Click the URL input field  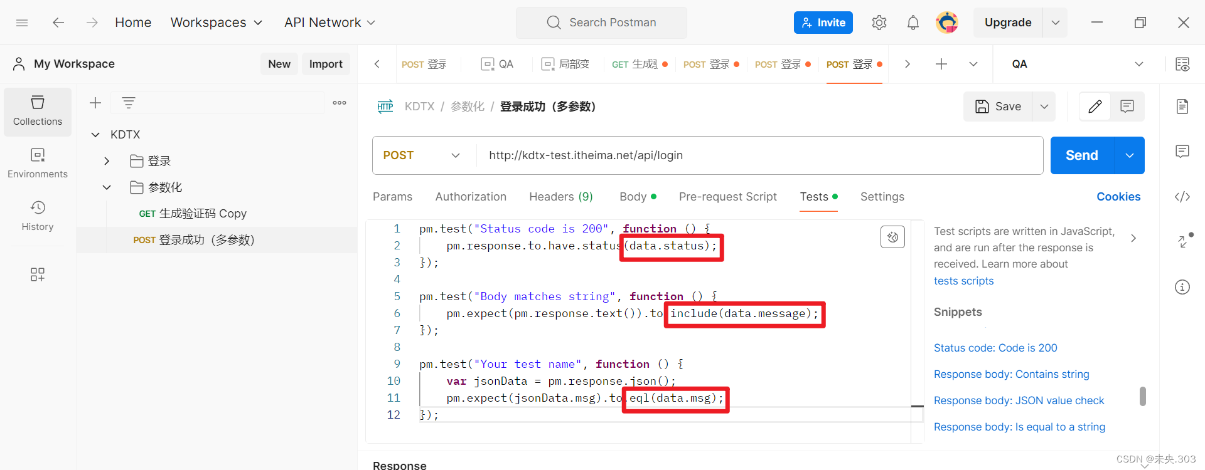pos(759,155)
